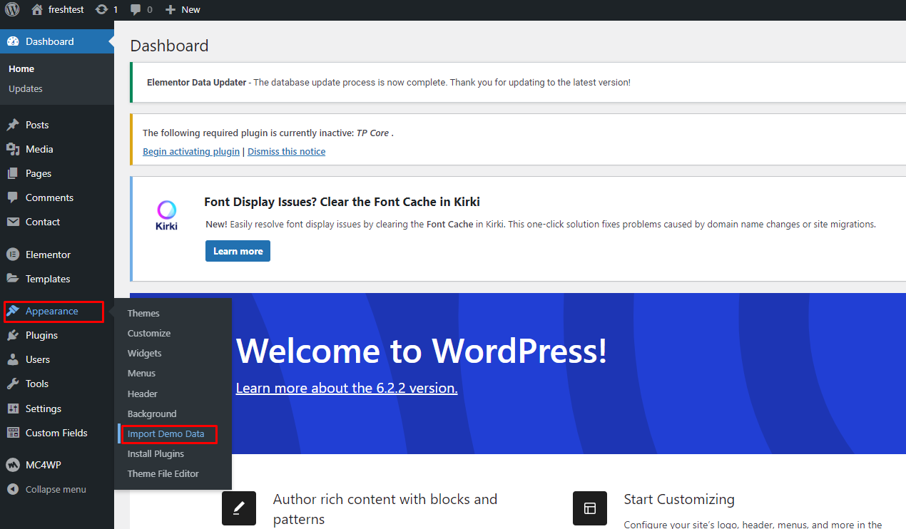Select Customize in Appearance flyout
906x529 pixels.
149,333
